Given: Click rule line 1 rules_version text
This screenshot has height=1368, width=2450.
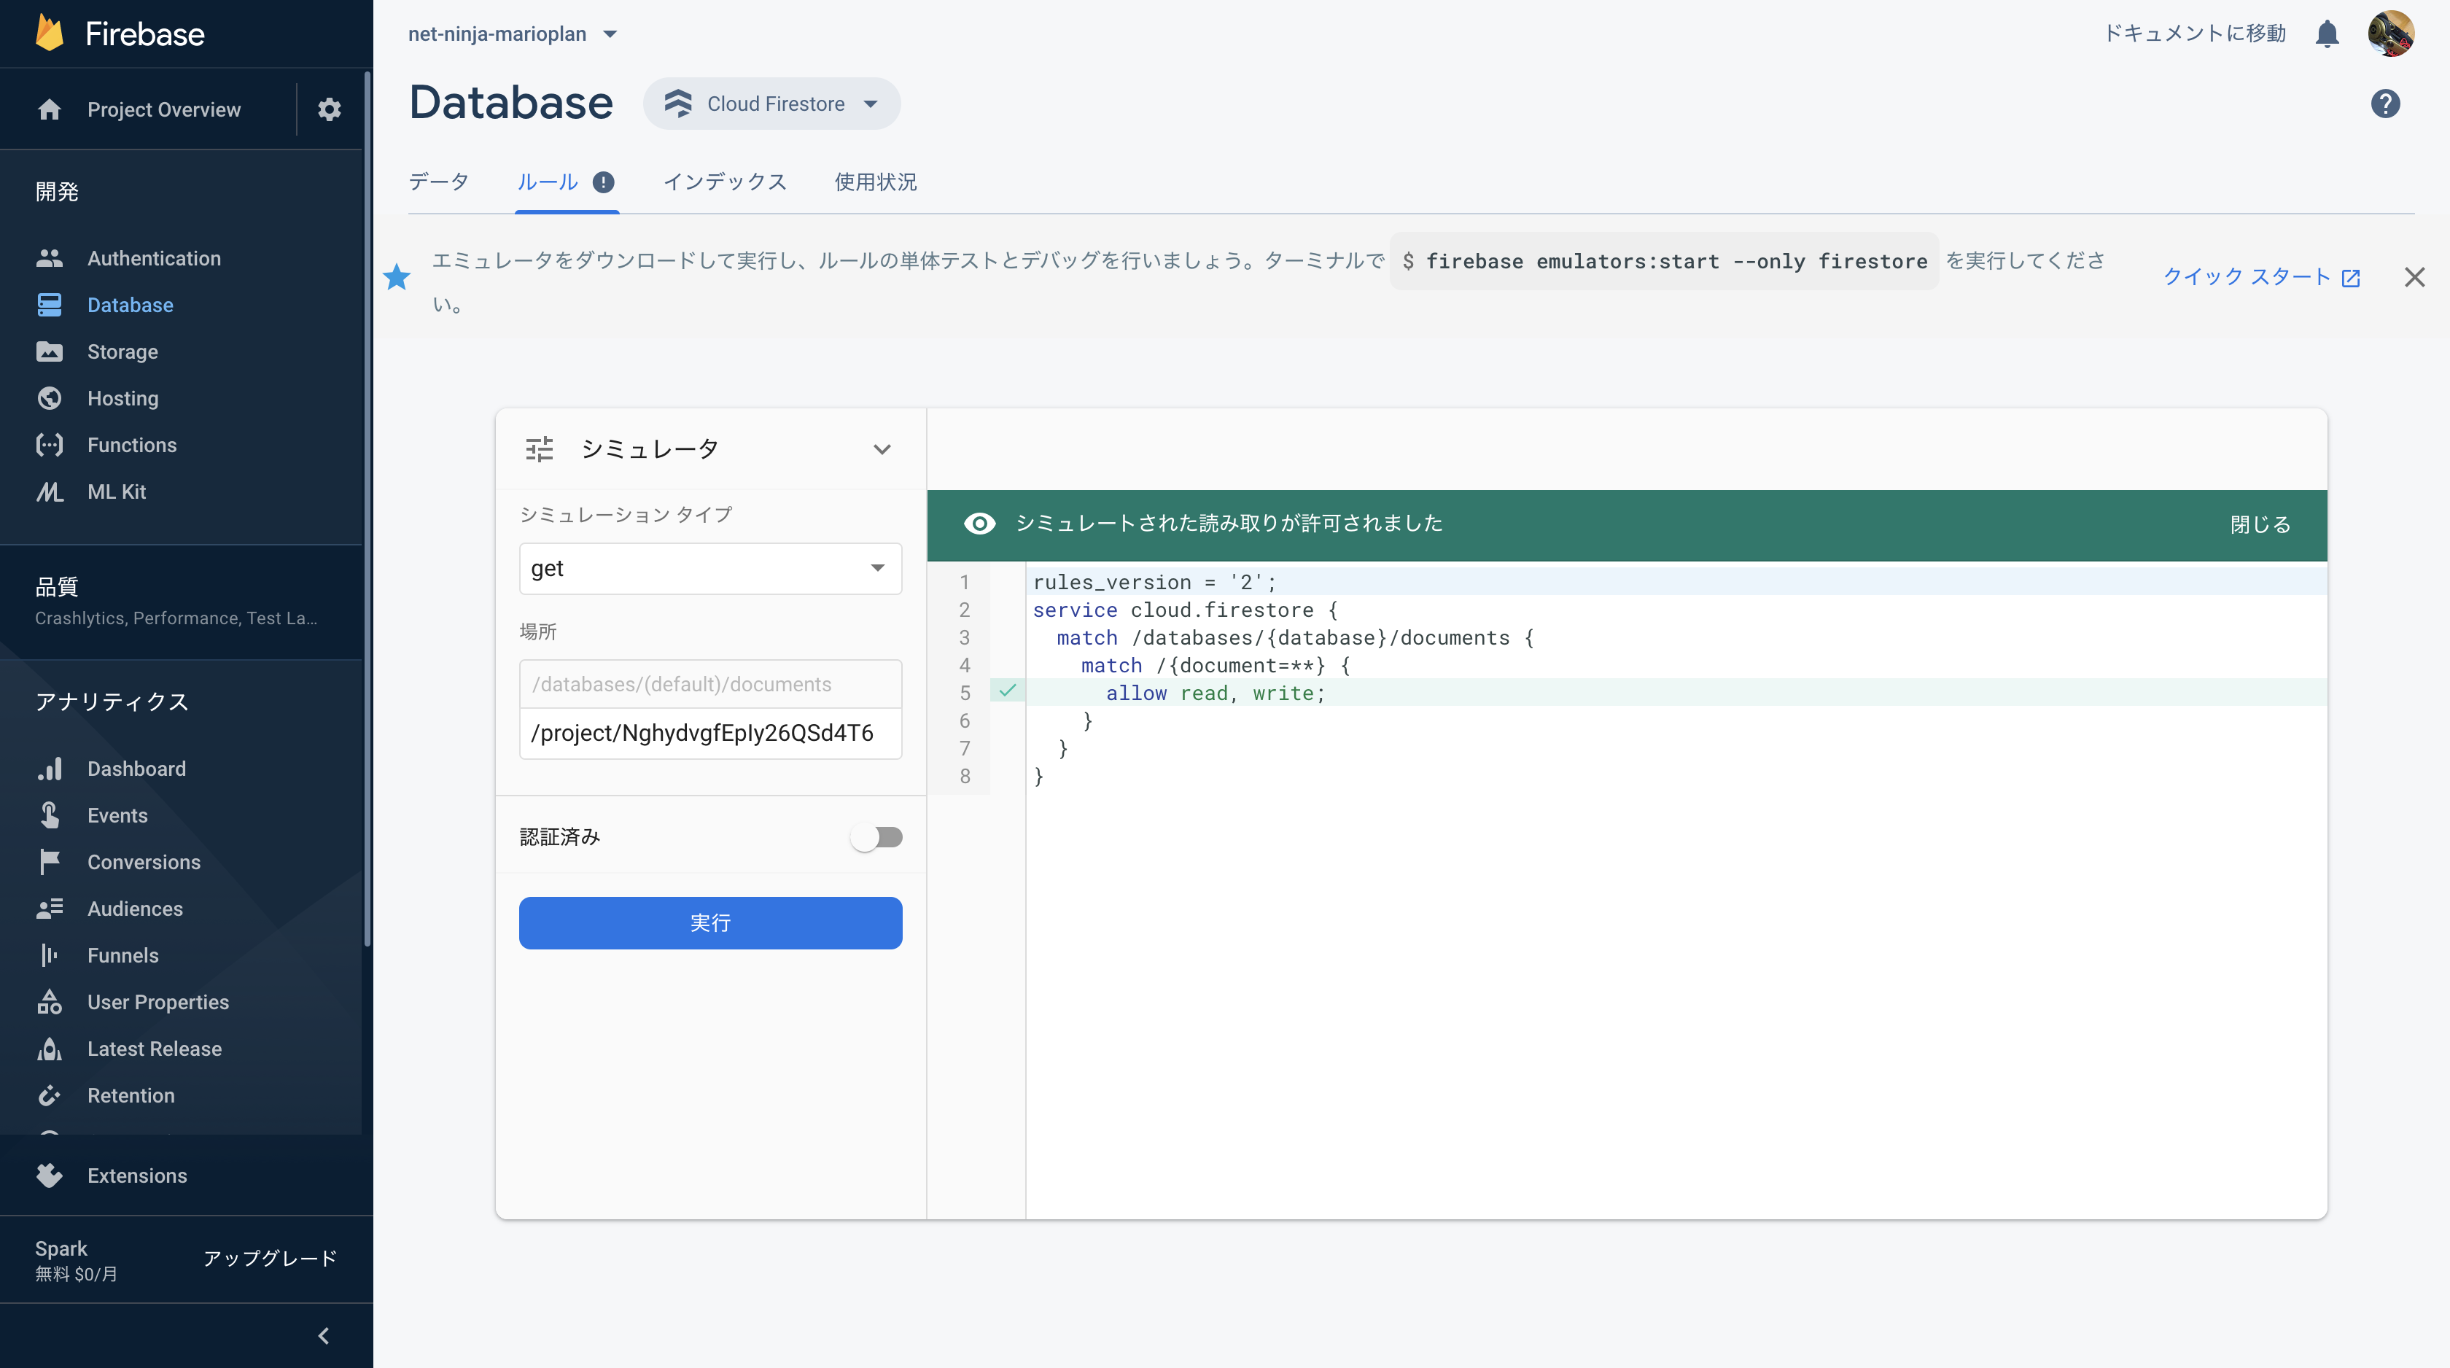Looking at the screenshot, I should click(x=1154, y=581).
